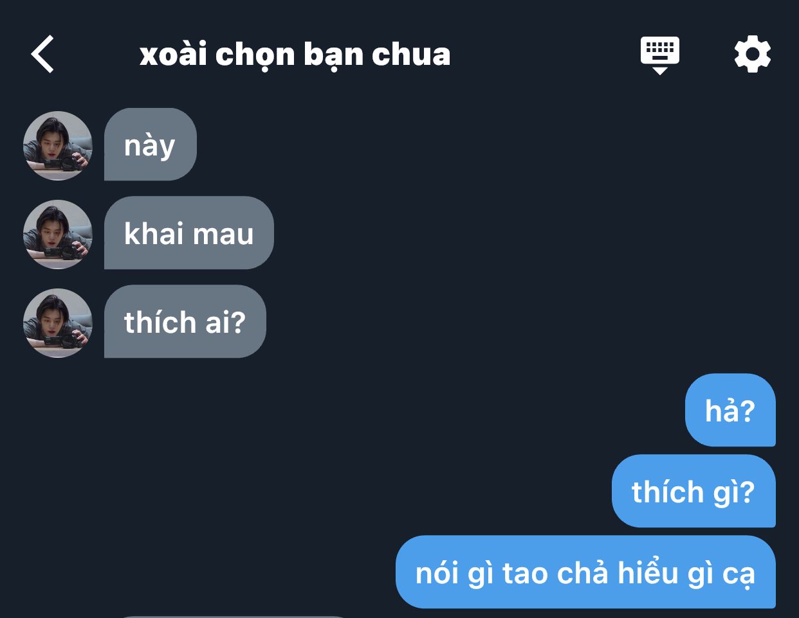Tap avatar beside the 'này' message
Viewport: 799px width, 618px height.
pos(58,145)
